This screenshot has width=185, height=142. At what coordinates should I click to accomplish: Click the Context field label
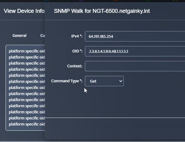click(75, 66)
